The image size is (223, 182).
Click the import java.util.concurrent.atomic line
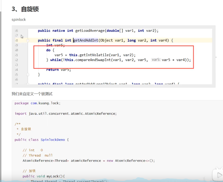65,114
